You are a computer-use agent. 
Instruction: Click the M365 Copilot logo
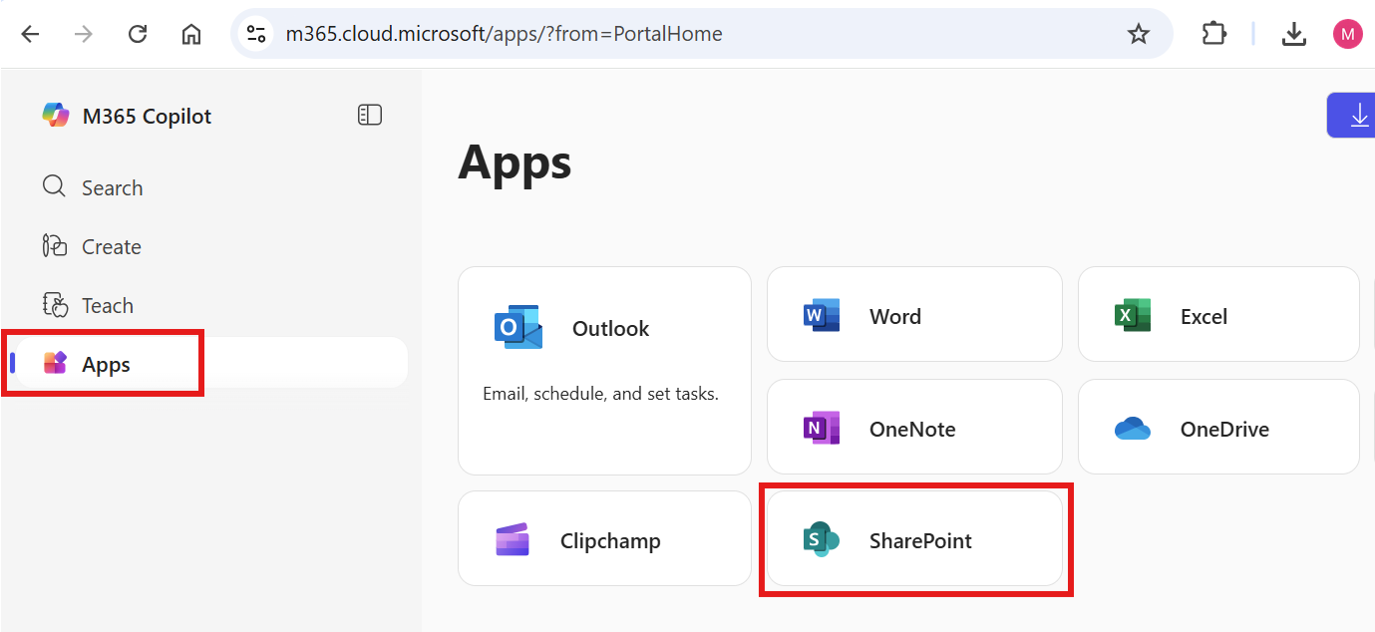pos(56,116)
